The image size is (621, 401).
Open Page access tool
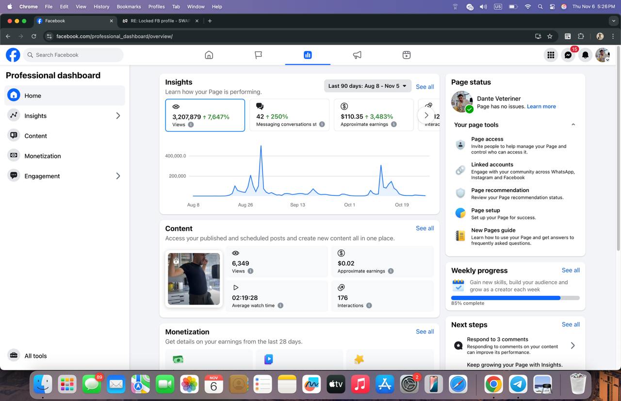515,145
